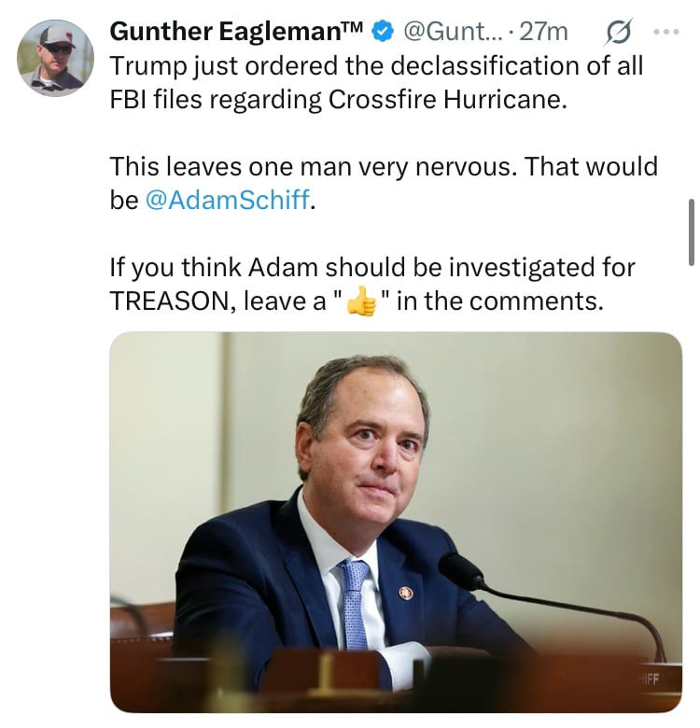Click the lapel pin on the suit
Image resolution: width=700 pixels, height=728 pixels.
(x=405, y=592)
